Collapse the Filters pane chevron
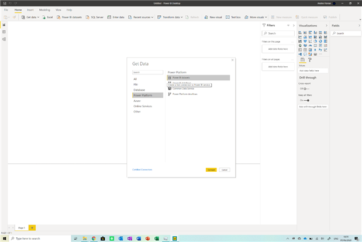Screen dimensions: 362x242 tap(294, 25)
